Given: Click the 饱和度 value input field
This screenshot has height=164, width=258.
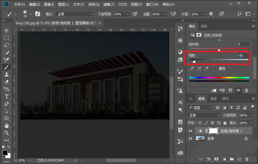Looking at the screenshot, I should [244, 44].
